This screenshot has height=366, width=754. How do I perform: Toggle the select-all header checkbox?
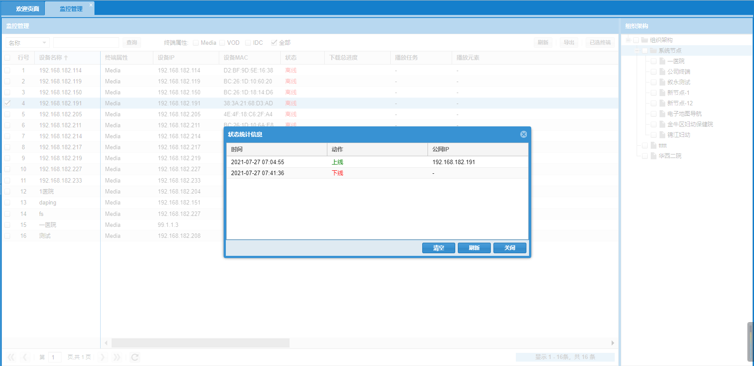point(7,57)
